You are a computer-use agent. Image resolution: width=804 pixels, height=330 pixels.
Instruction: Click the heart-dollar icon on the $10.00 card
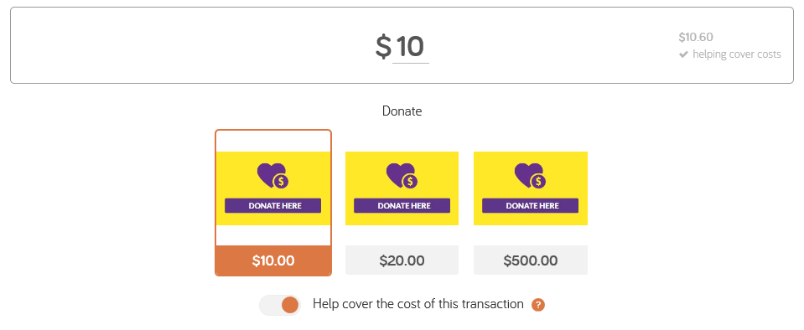click(272, 175)
